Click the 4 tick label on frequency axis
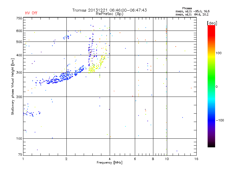Viewport: 231px width, 173px height. (110, 159)
